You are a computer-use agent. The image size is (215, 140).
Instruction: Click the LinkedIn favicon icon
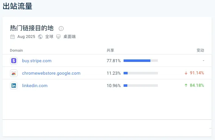(14, 86)
